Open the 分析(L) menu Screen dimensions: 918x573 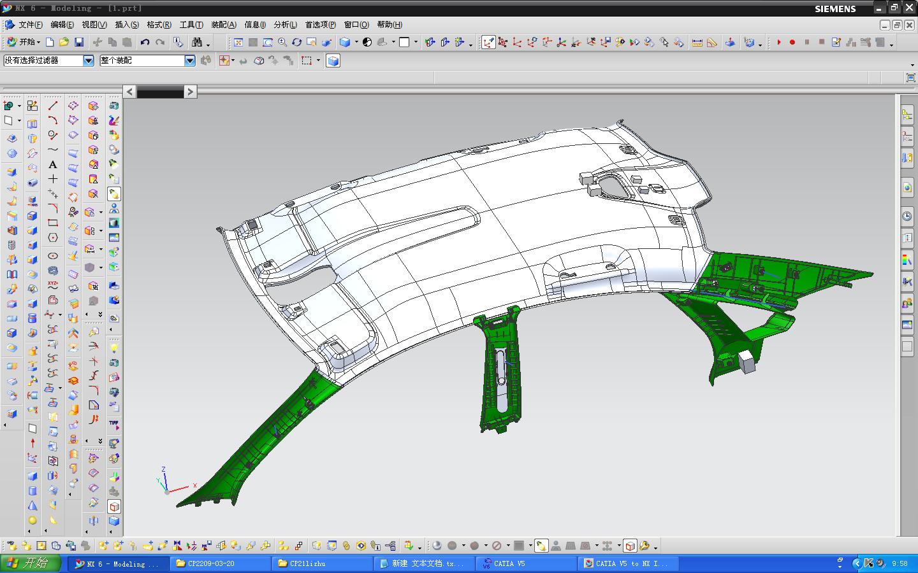pyautogui.click(x=285, y=25)
